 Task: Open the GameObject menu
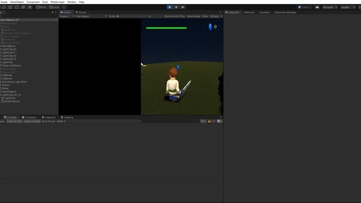17,2
